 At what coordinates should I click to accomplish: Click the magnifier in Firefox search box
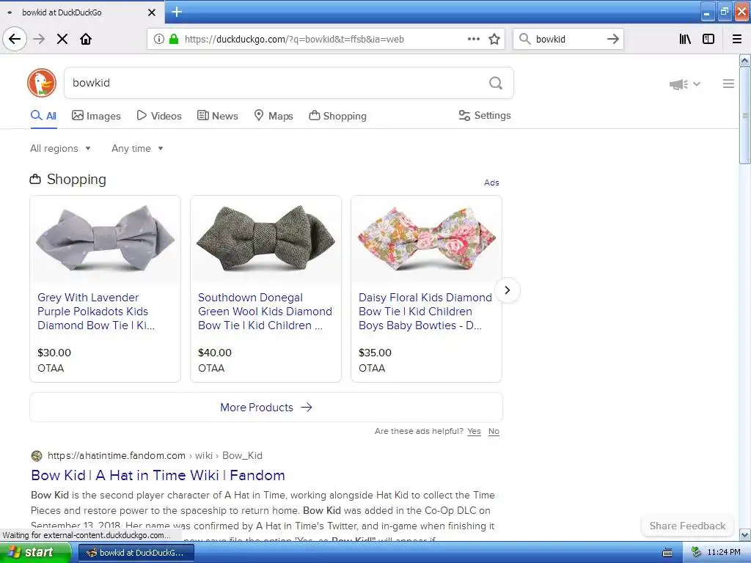pos(525,39)
